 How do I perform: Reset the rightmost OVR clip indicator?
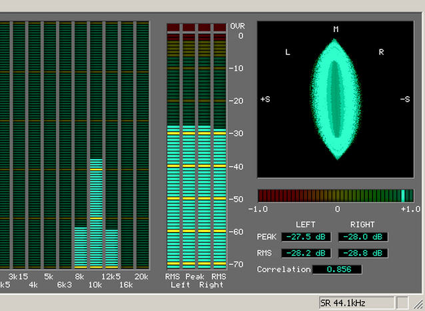pos(220,27)
